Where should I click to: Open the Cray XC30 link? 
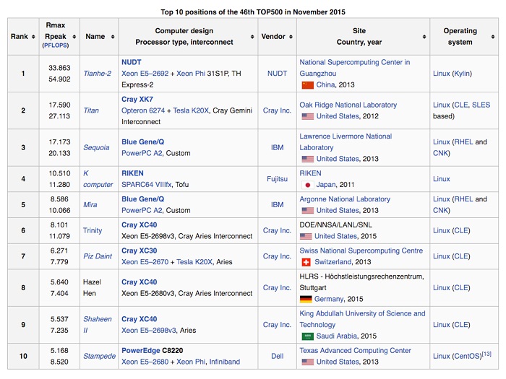(x=139, y=251)
